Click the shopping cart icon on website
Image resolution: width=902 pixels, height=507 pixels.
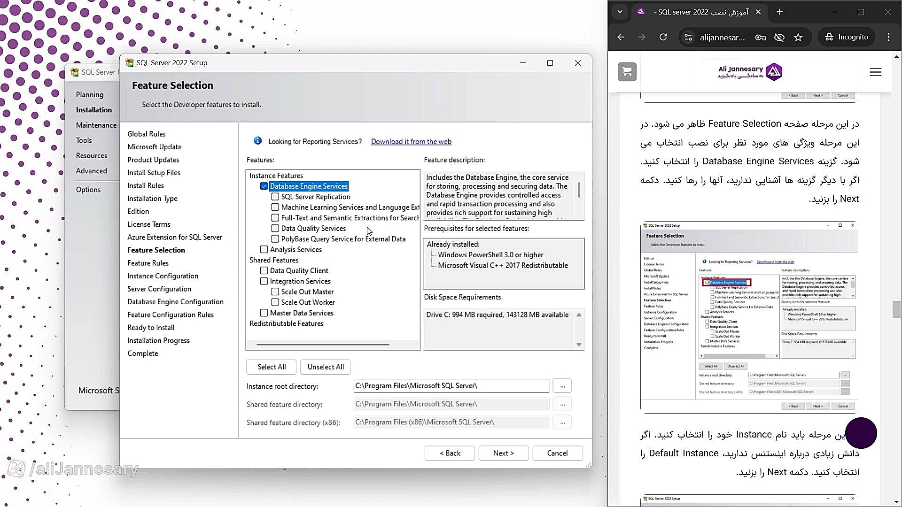pos(627,72)
